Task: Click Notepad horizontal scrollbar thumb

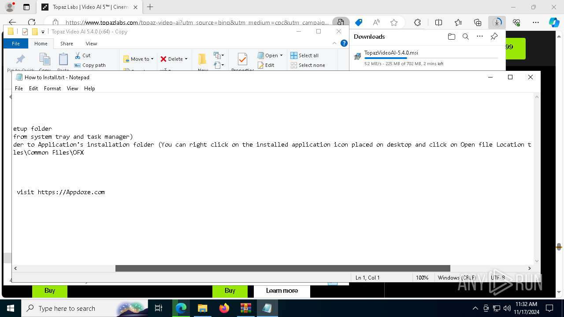Action: pyautogui.click(x=283, y=268)
